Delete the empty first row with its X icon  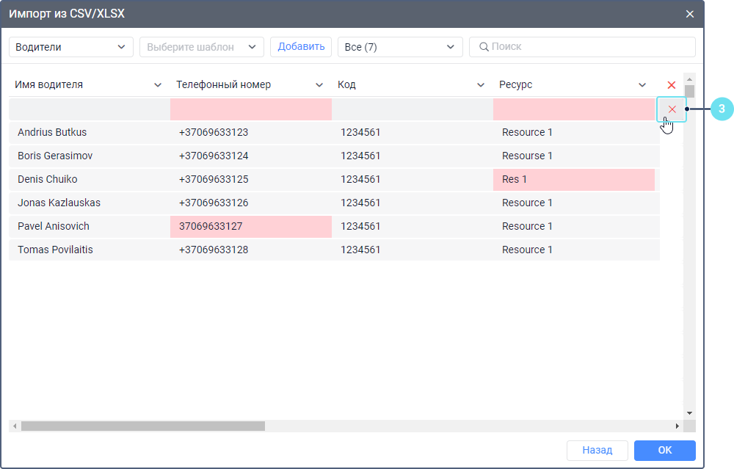coord(672,109)
